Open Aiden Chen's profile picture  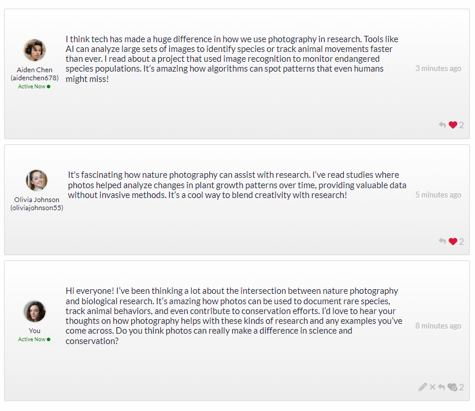pos(35,50)
